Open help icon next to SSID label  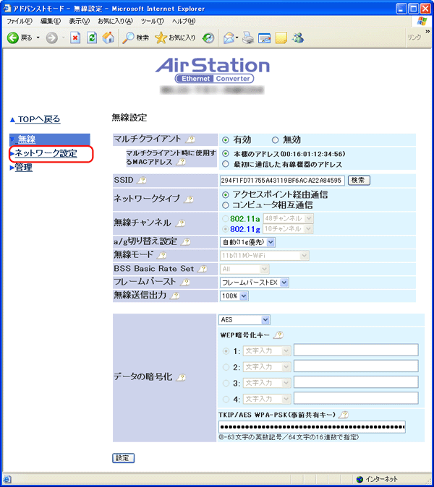pyautogui.click(x=142, y=181)
